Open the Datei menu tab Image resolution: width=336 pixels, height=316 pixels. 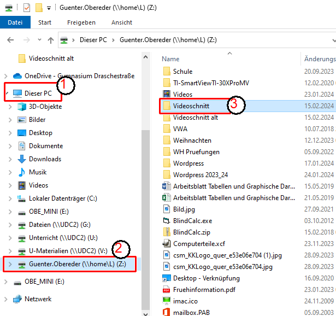15,22
